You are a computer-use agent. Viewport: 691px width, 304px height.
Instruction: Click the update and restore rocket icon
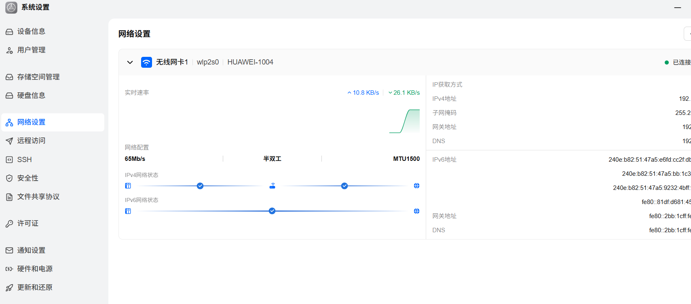click(x=9, y=287)
